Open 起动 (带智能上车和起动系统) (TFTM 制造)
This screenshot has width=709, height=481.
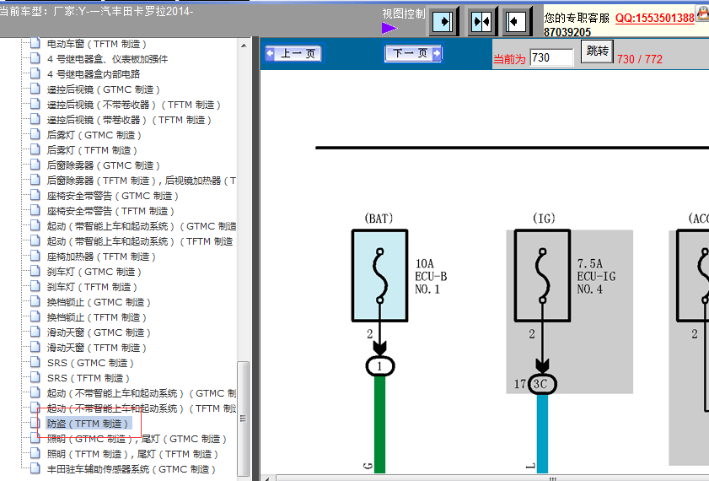(141, 241)
